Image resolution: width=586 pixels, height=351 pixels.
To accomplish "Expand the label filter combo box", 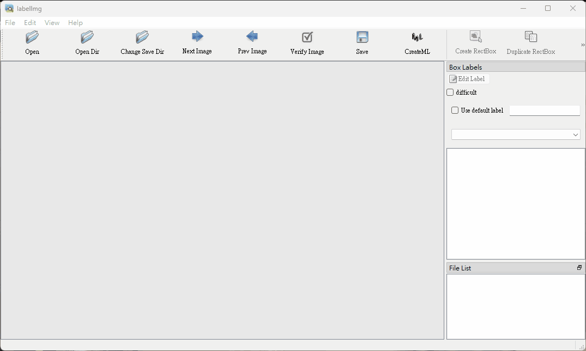I will pyautogui.click(x=516, y=134).
